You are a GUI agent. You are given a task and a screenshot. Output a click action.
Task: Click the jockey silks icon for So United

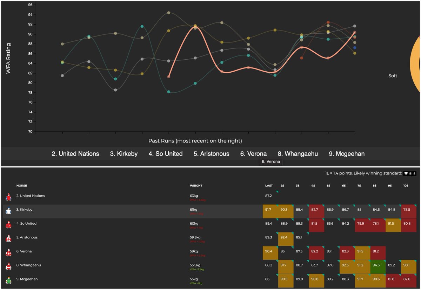pyautogui.click(x=9, y=225)
